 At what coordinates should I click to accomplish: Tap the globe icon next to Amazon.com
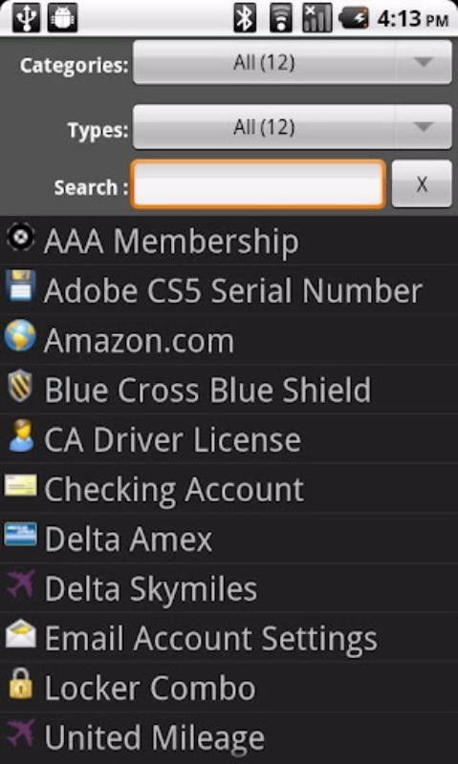click(20, 336)
